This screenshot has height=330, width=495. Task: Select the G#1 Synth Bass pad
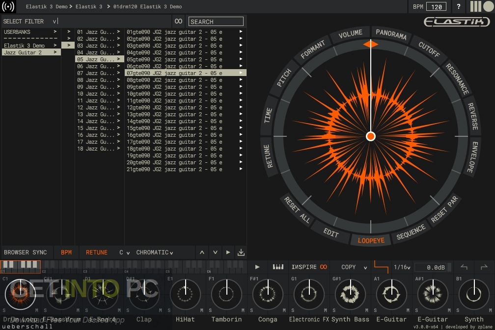coord(350,294)
